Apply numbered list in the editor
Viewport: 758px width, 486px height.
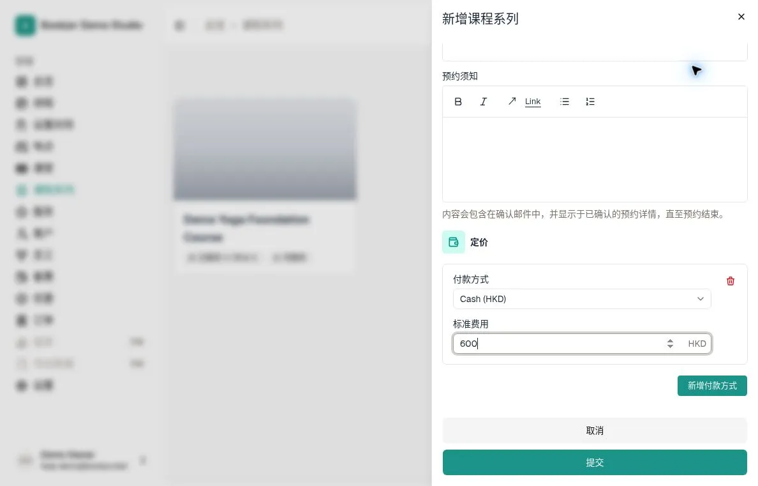[x=590, y=102]
